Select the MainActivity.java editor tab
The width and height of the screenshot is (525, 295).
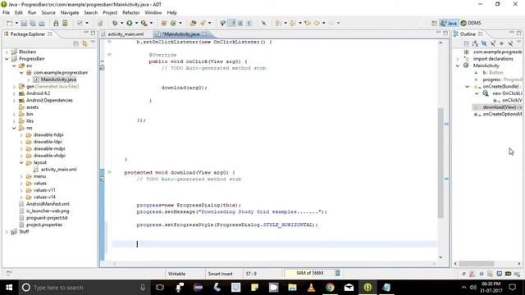click(x=180, y=34)
